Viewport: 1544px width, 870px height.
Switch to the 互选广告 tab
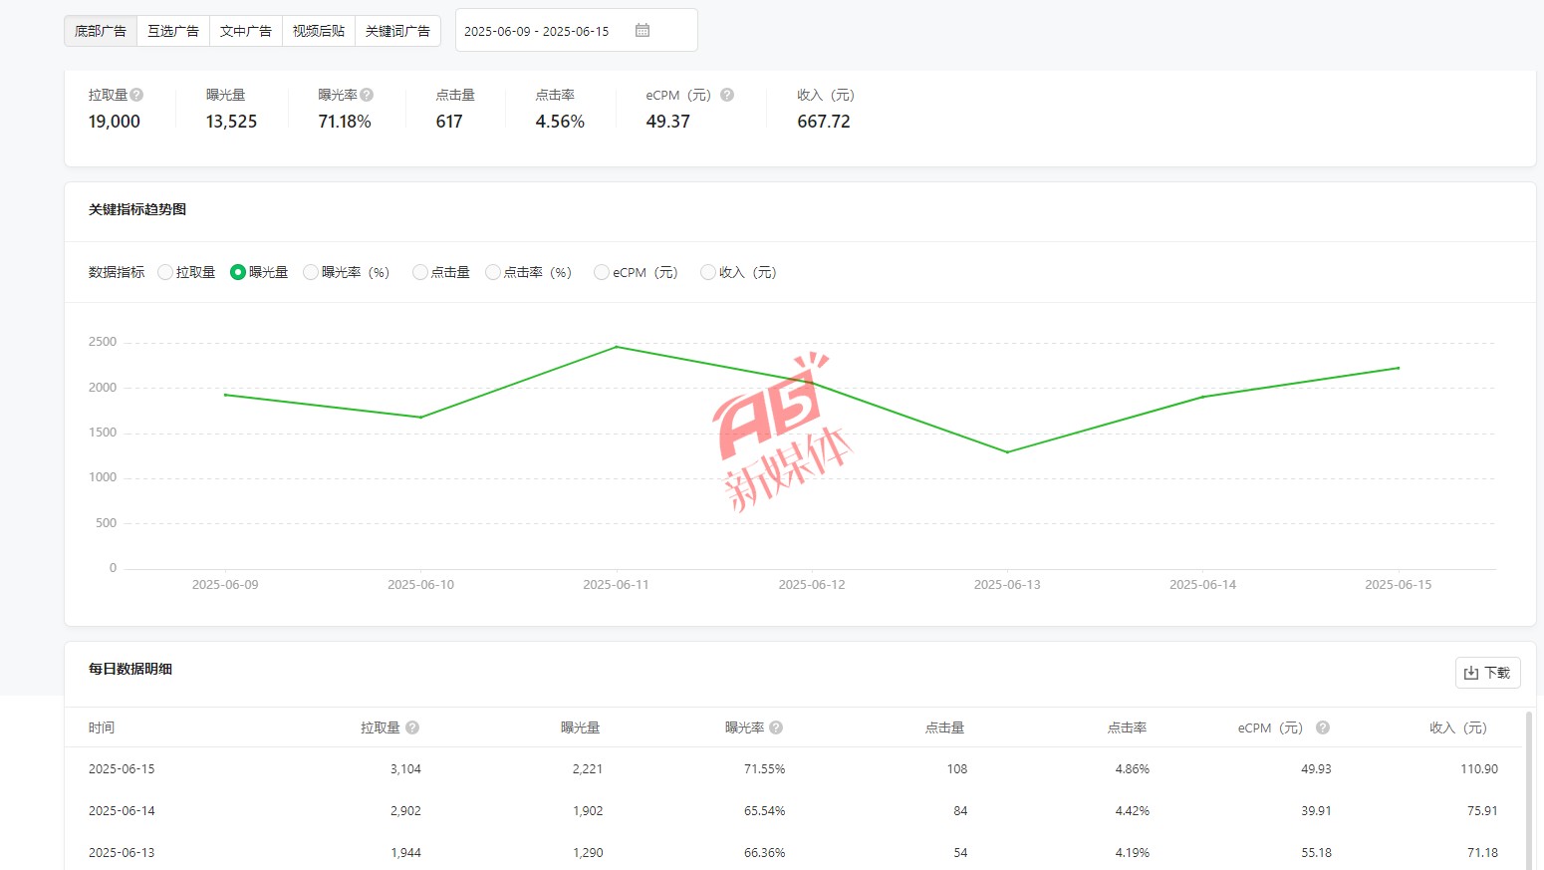pyautogui.click(x=173, y=31)
